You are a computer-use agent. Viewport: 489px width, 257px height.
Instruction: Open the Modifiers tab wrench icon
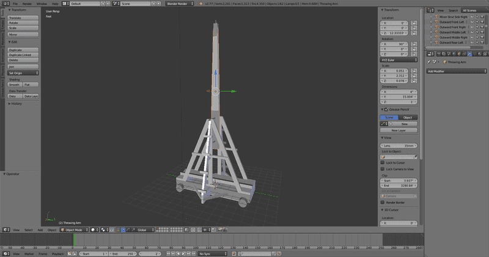pyautogui.click(x=469, y=54)
